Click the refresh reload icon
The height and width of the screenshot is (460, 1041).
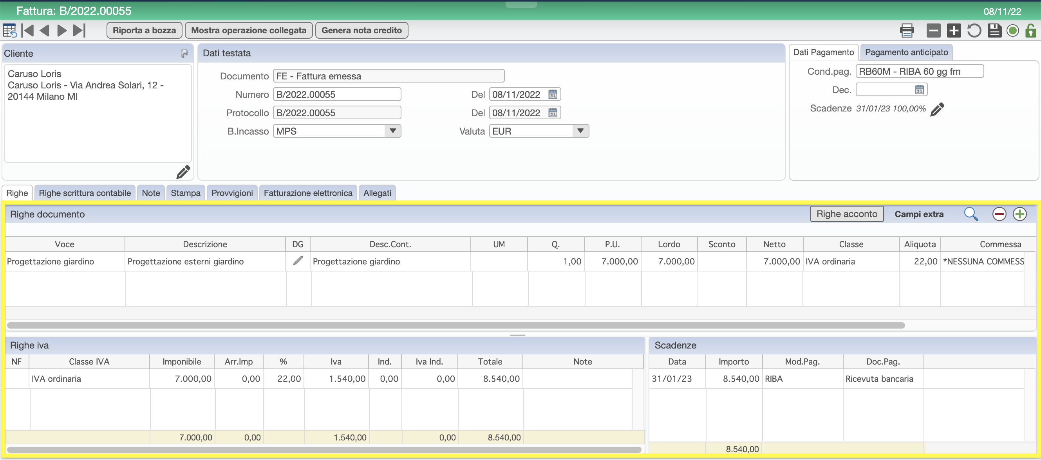click(x=974, y=31)
